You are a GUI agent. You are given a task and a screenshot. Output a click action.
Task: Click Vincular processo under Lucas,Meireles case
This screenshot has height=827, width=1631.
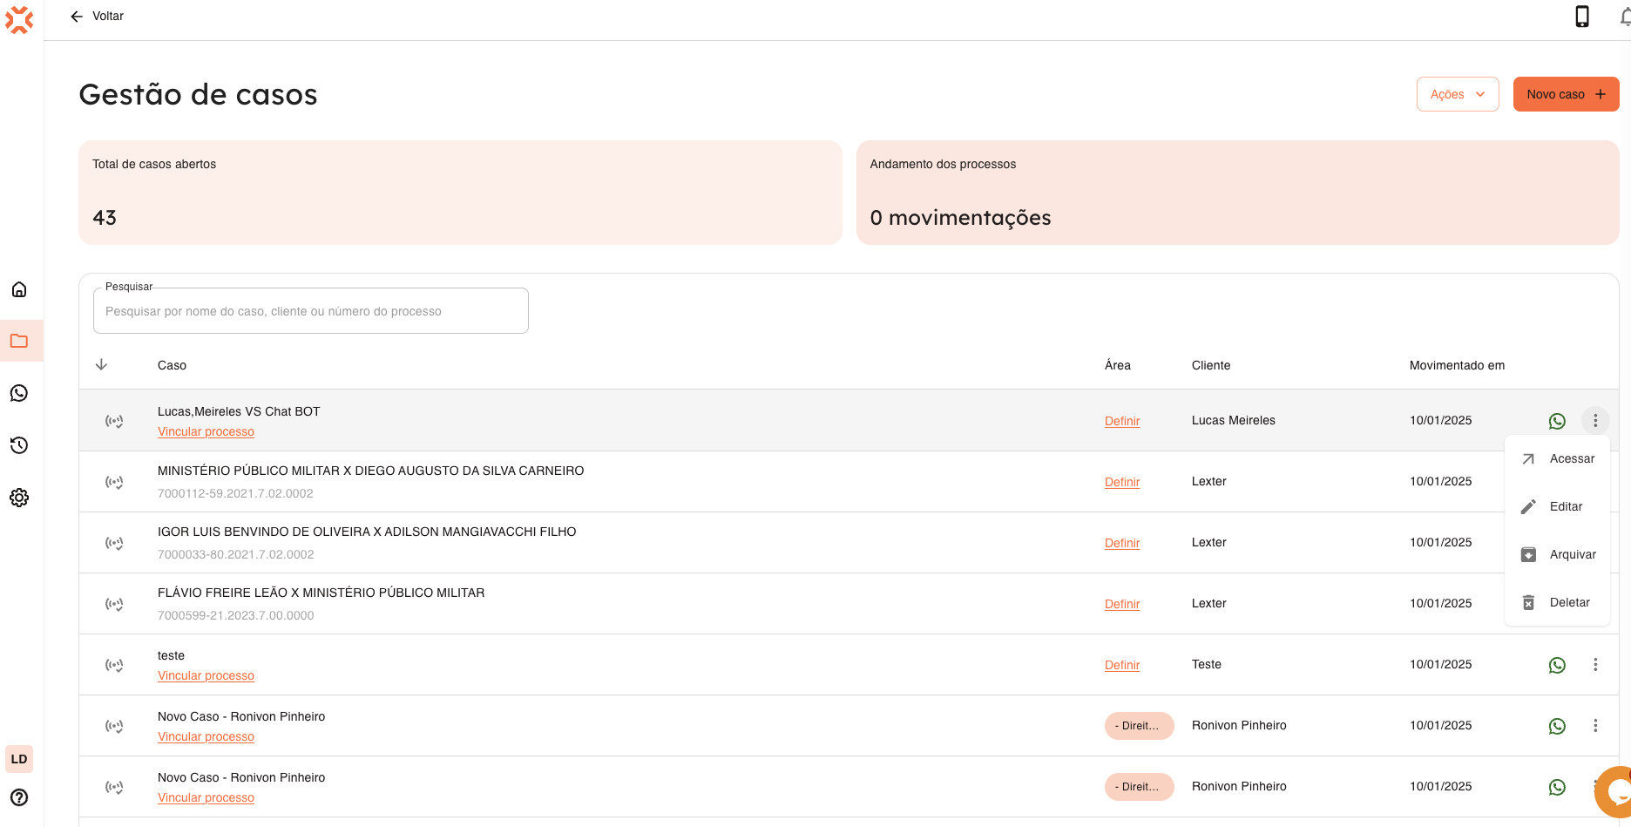point(206,432)
